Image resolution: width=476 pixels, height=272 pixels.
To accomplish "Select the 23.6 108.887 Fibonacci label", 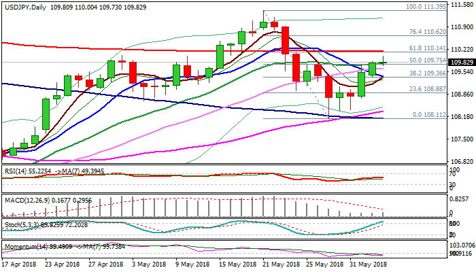I will click(427, 88).
